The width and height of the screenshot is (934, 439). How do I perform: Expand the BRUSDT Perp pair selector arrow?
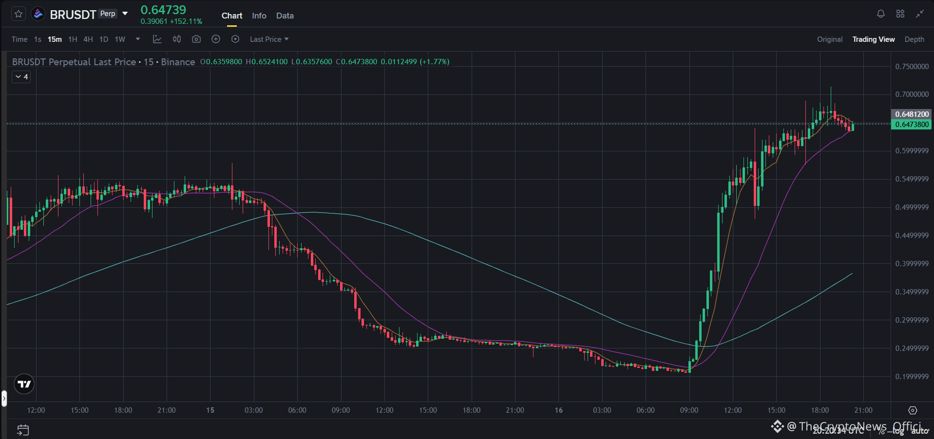click(125, 14)
